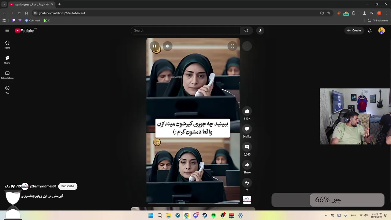Screen dimensions: 391x220
Task: Open Discord from the taskbar
Action: (x=196, y=215)
